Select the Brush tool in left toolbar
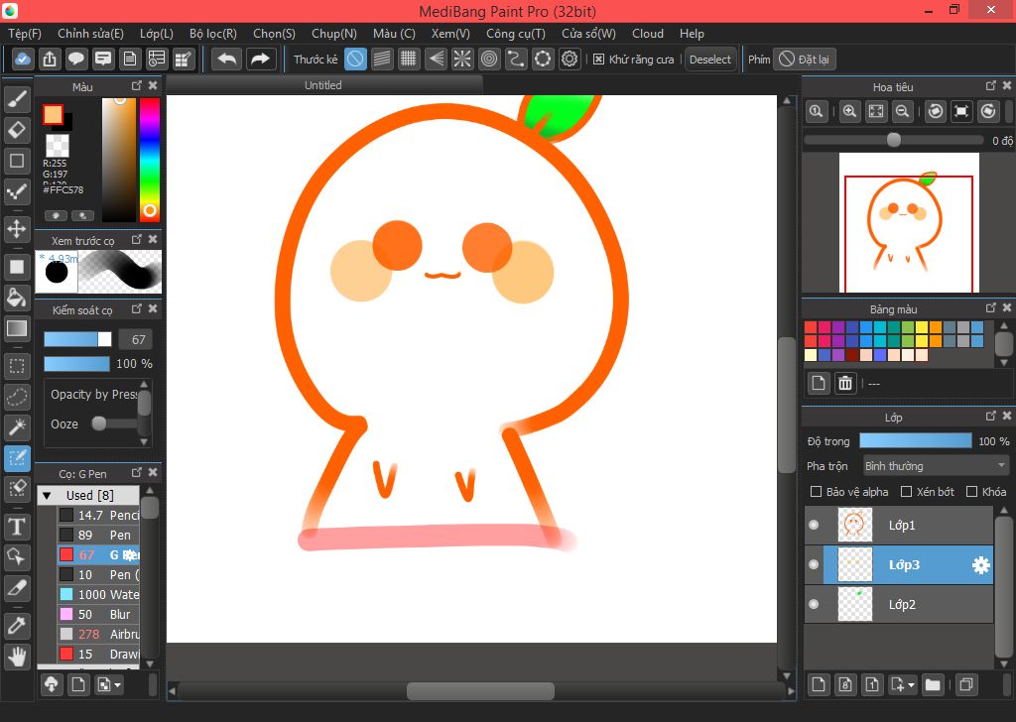1016x722 pixels. [17, 98]
